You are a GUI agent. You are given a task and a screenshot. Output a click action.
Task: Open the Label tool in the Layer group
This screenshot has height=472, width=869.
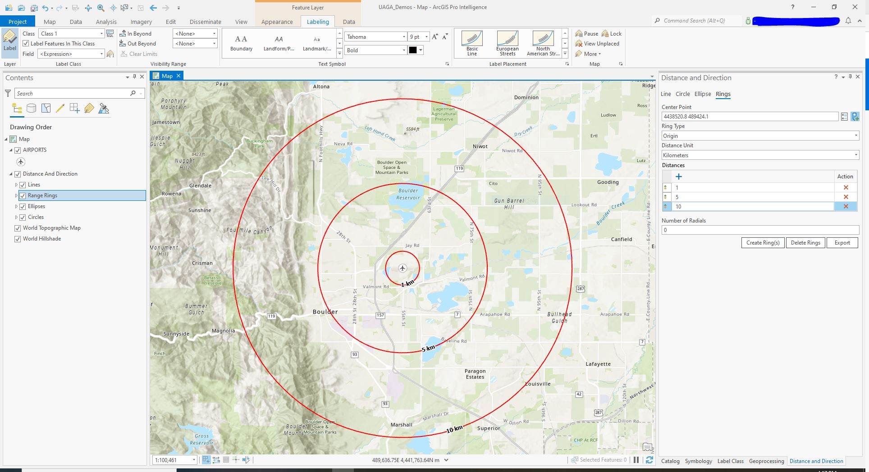click(10, 43)
